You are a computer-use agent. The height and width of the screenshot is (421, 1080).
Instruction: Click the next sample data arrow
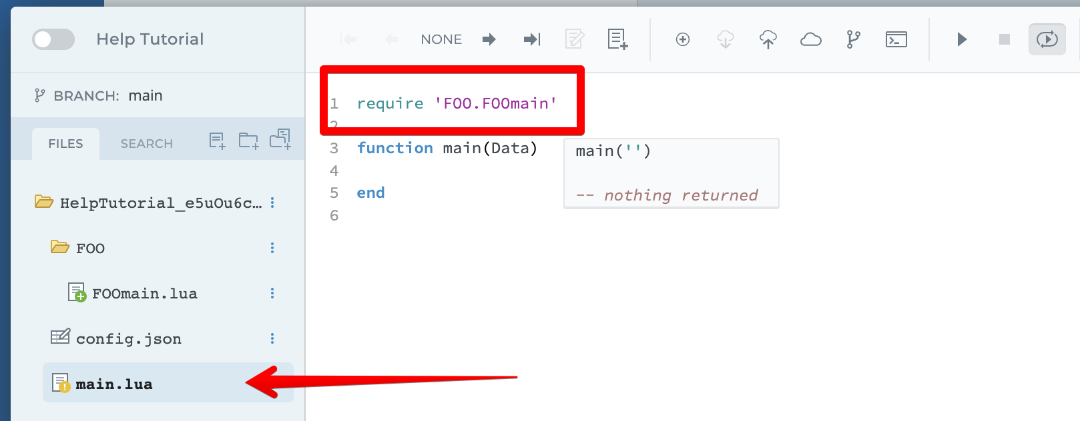pyautogui.click(x=489, y=40)
